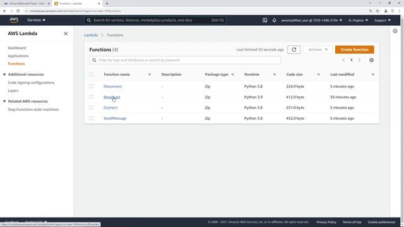Open Step Functions state machines

33,109
